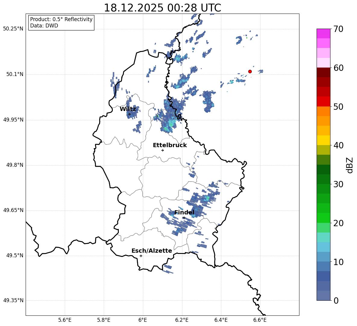
Task: Click the 49.95°N latitude label
Action: click(13, 120)
